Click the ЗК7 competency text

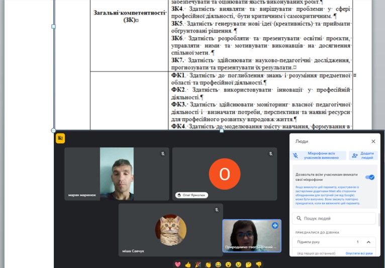click(260, 64)
